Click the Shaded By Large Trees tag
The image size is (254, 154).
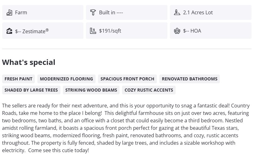[31, 90]
